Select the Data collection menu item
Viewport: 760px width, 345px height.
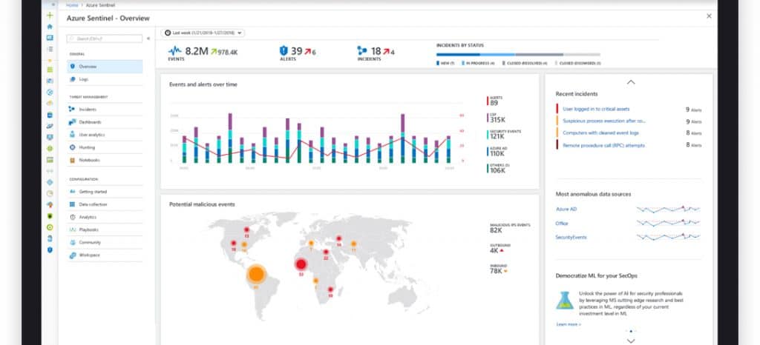[x=105, y=204]
